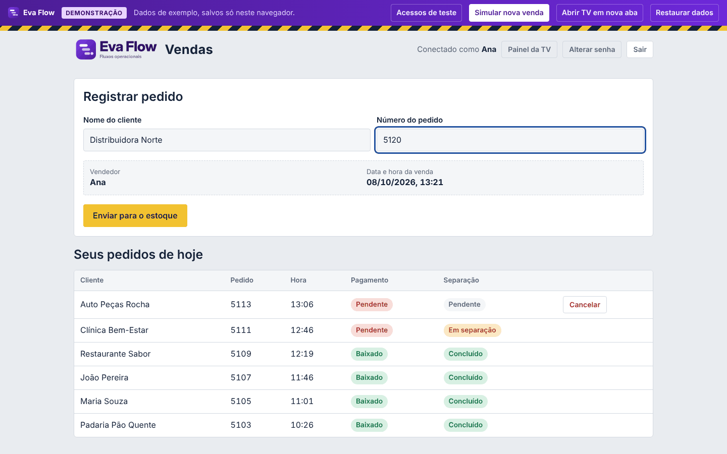
Task: Open the Painel da TV view
Action: point(529,49)
